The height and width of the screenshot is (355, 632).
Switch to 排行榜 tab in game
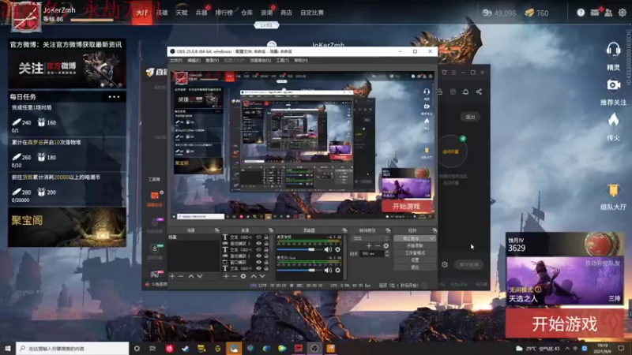224,13
